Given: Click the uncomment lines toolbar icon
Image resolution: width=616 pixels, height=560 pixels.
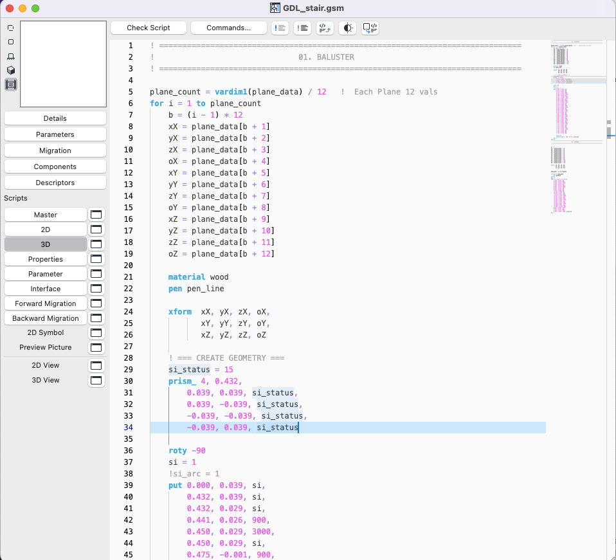Looking at the screenshot, I should tap(303, 28).
